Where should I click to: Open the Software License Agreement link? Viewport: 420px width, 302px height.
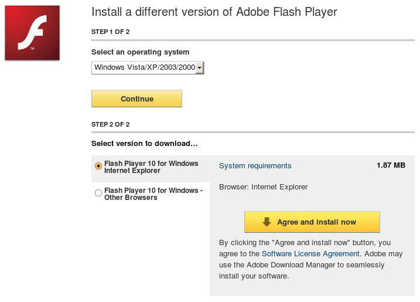click(x=310, y=254)
